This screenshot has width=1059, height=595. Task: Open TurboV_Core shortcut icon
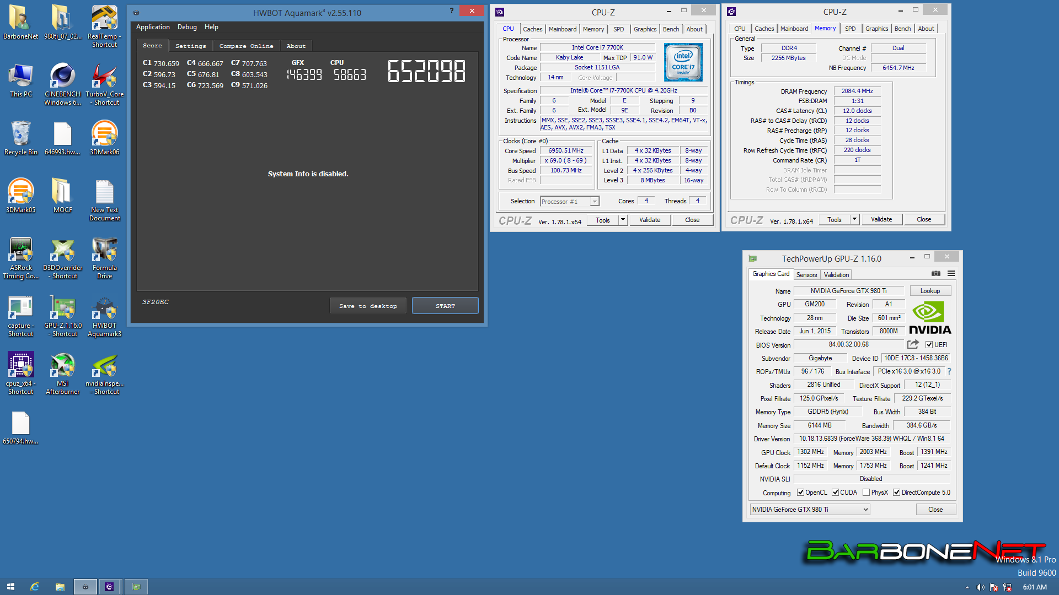pos(104,84)
